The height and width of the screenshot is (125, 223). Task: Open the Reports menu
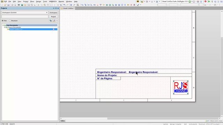[x=61, y=1]
